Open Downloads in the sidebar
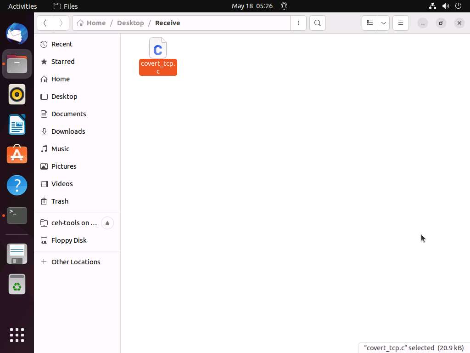Image resolution: width=470 pixels, height=353 pixels. 68,131
